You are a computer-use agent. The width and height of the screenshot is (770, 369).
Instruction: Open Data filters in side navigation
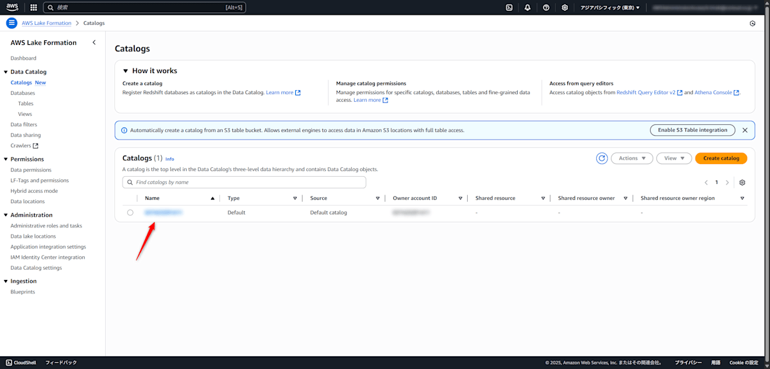pyautogui.click(x=24, y=124)
